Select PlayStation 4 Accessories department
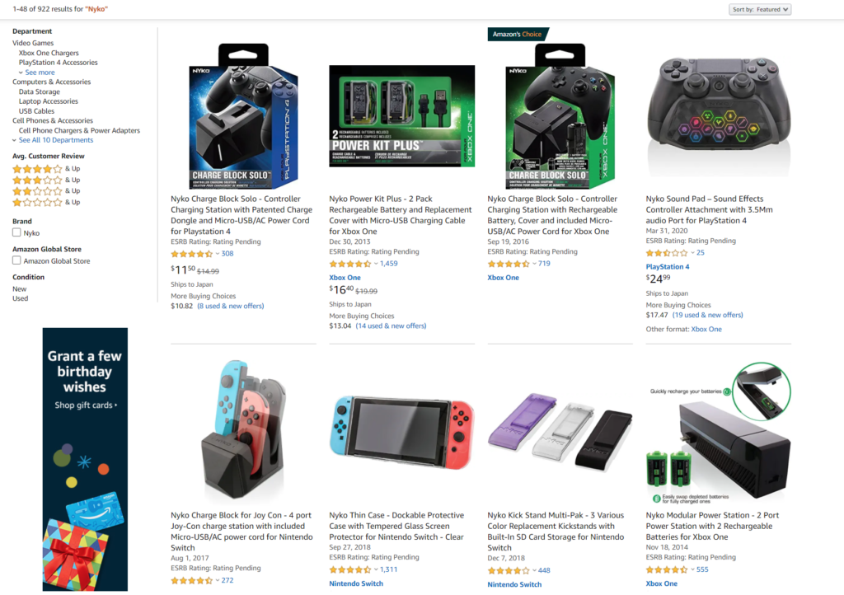This screenshot has width=844, height=595. 59,63
